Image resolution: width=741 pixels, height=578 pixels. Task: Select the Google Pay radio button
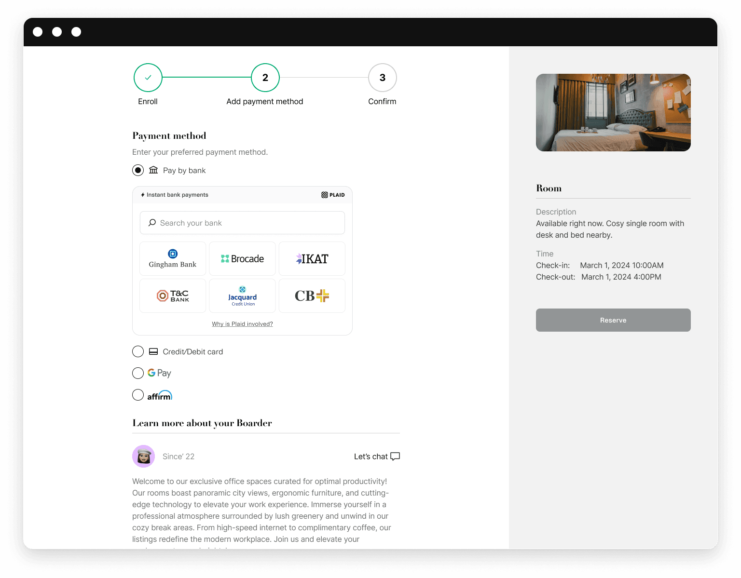(x=138, y=373)
